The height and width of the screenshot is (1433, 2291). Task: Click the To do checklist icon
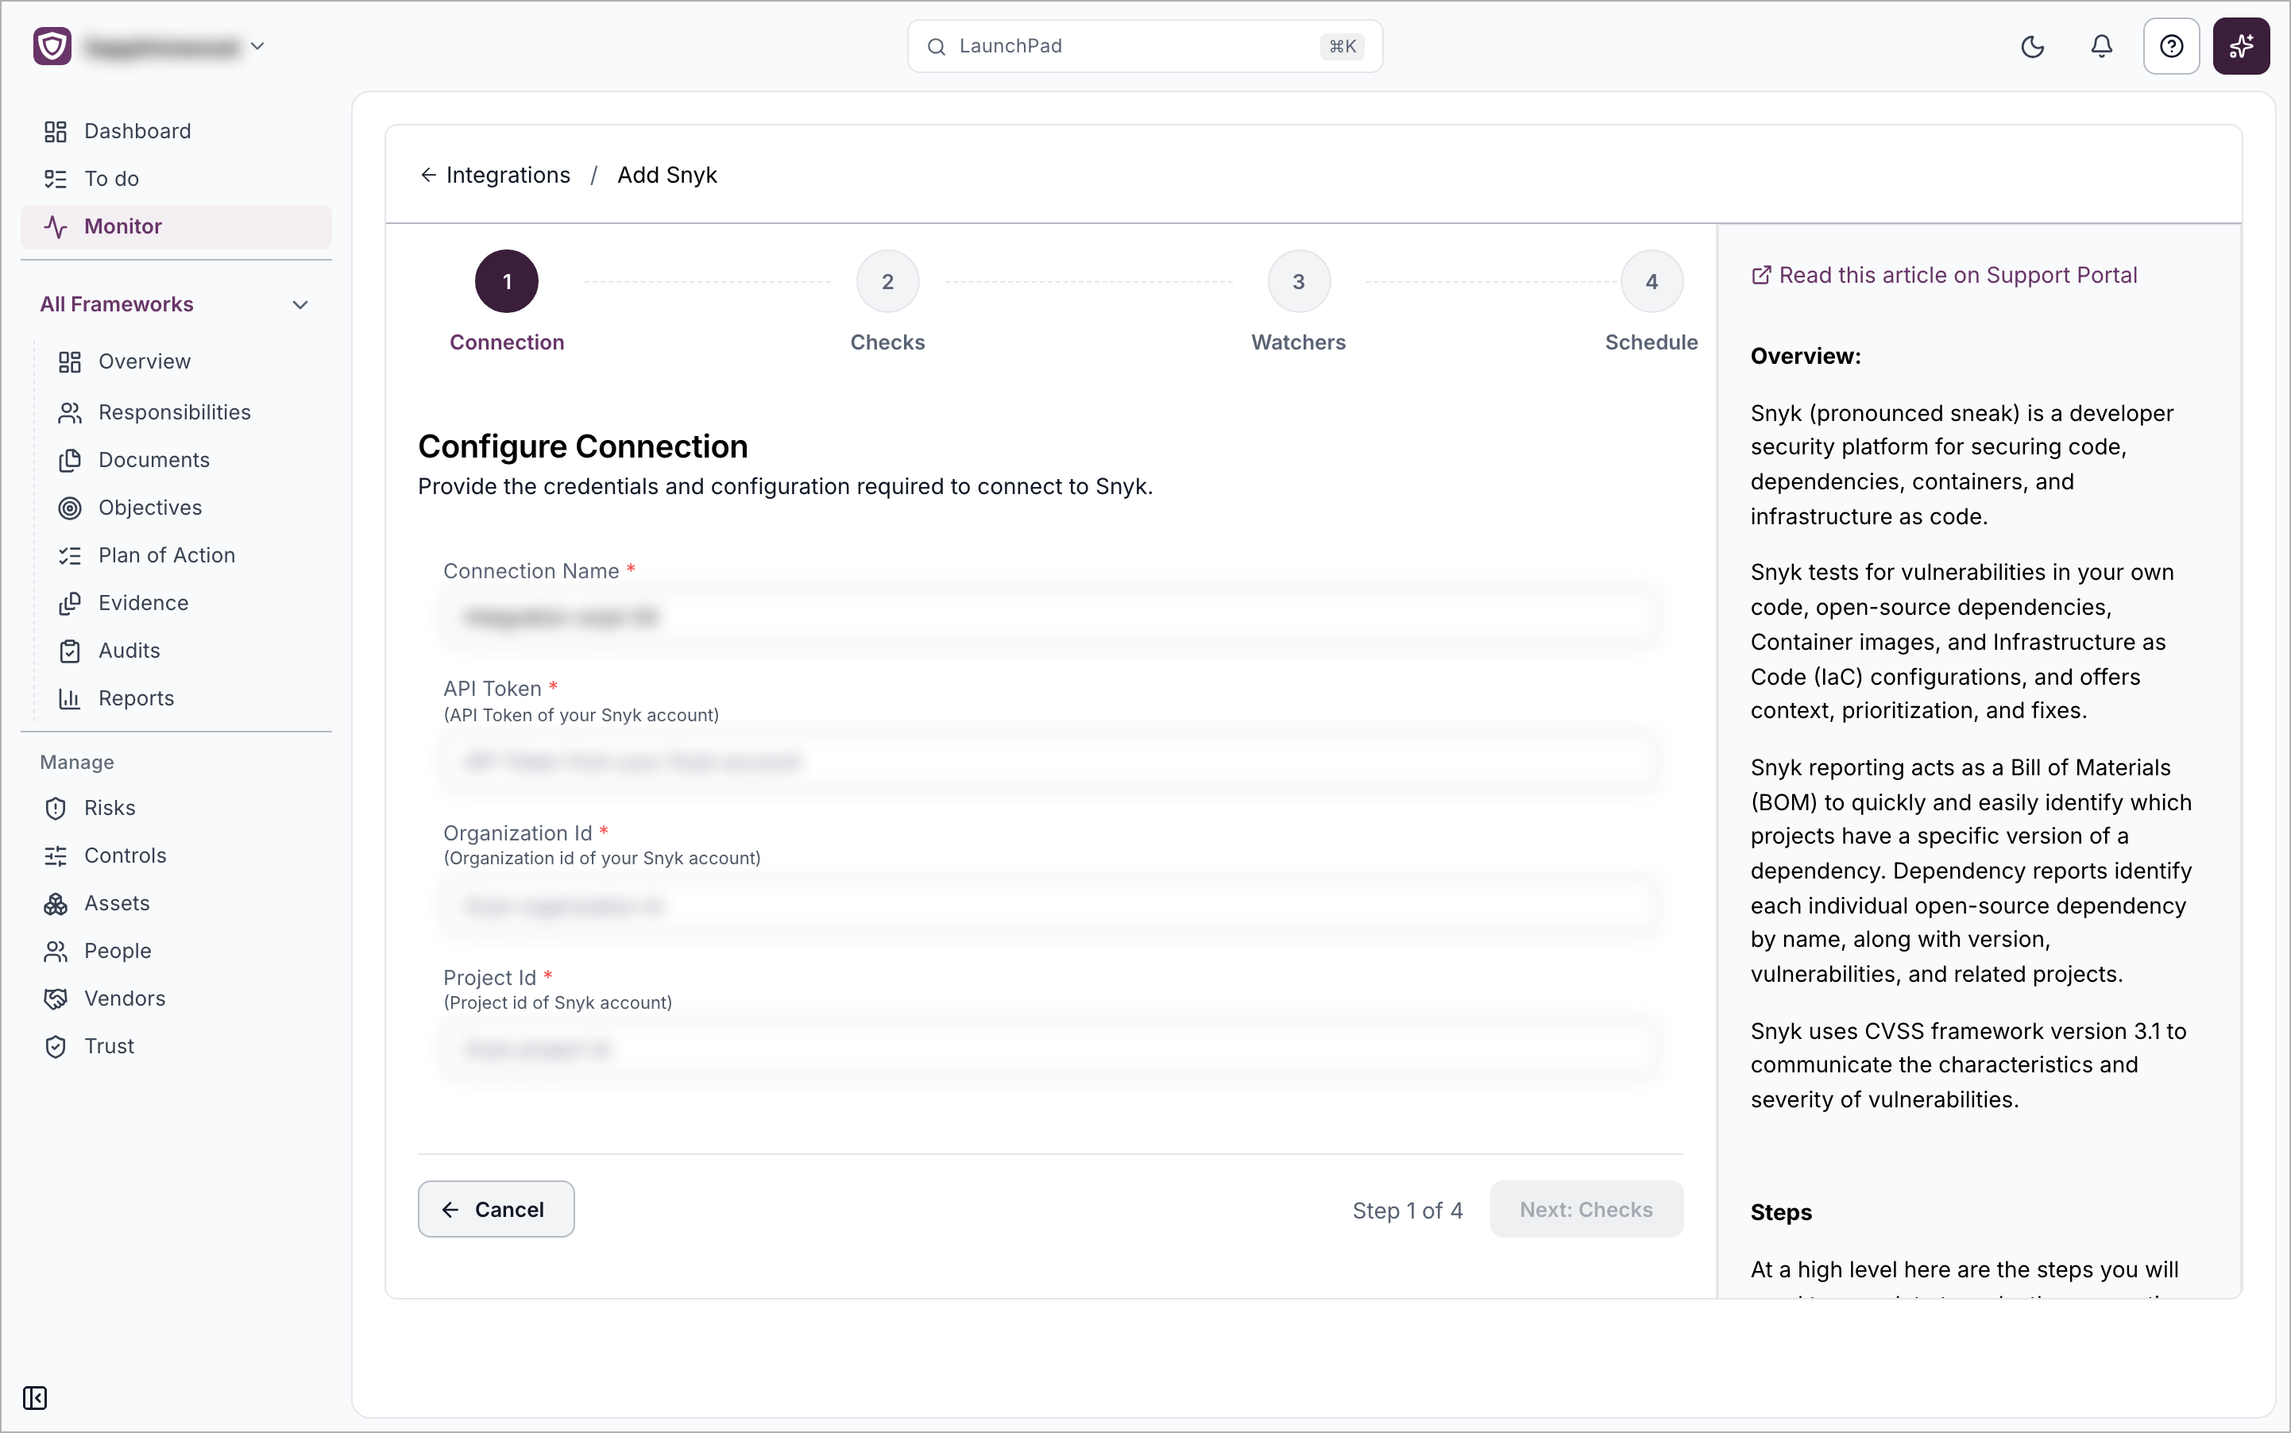click(x=56, y=178)
